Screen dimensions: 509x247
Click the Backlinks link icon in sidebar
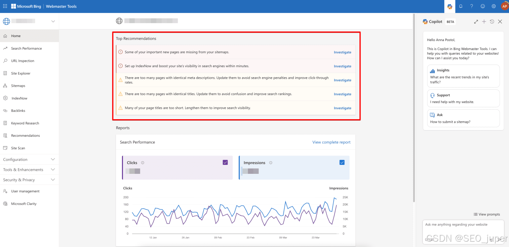point(5,111)
